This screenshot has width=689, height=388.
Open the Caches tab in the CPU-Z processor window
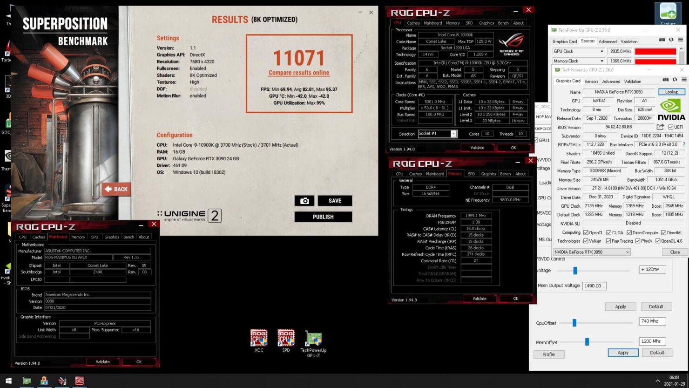(x=413, y=23)
